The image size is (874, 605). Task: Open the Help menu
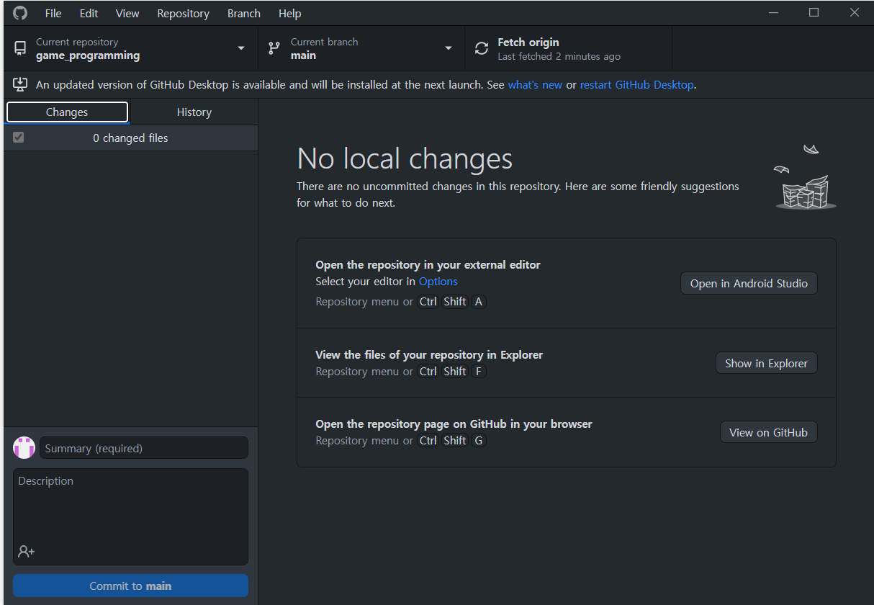tap(290, 13)
